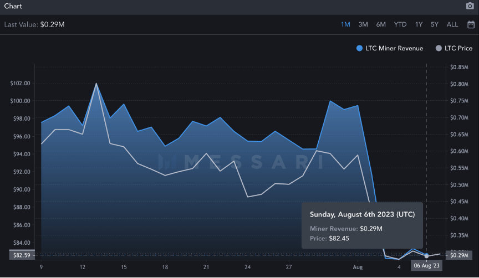The height and width of the screenshot is (278, 479).
Task: Show ALL historical data range
Action: (x=452, y=24)
